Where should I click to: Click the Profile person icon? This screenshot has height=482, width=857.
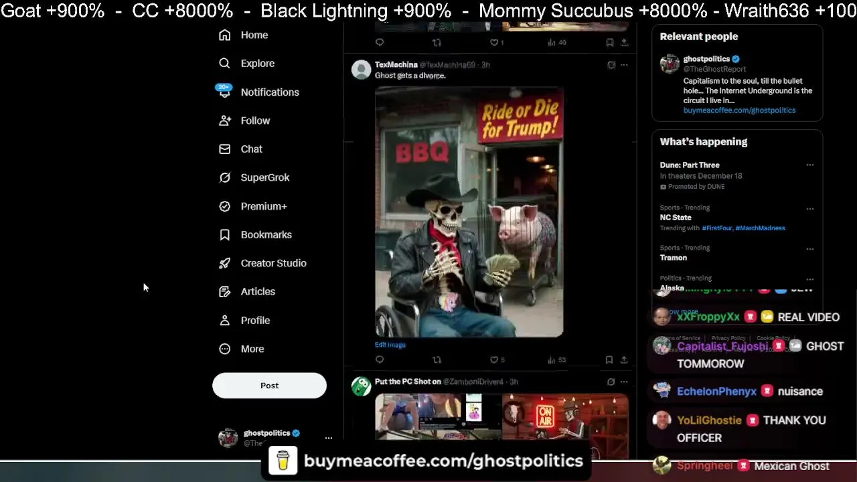click(224, 320)
